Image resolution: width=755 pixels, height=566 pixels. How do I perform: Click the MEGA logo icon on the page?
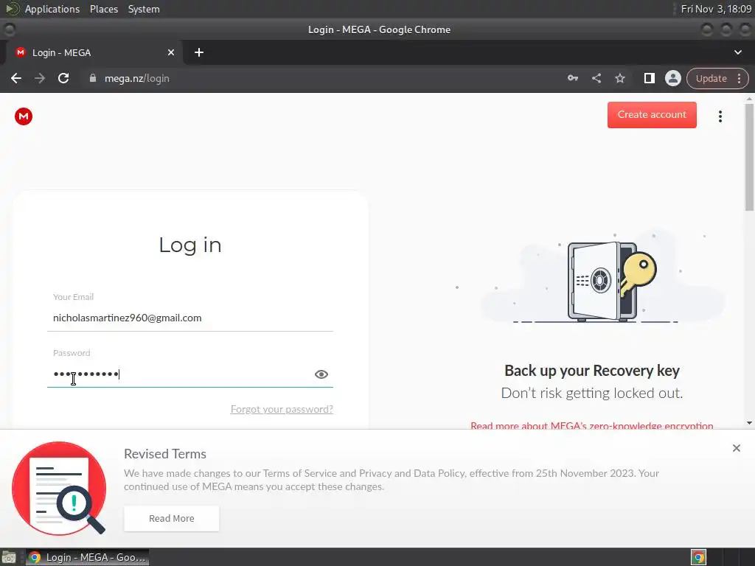click(x=23, y=116)
